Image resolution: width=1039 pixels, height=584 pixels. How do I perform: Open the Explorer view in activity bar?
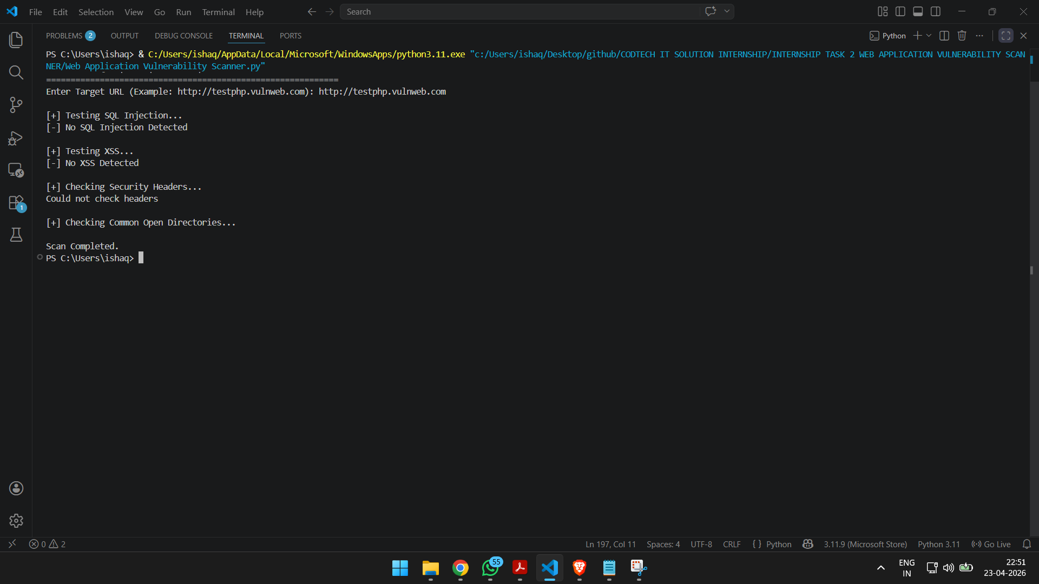pyautogui.click(x=16, y=40)
